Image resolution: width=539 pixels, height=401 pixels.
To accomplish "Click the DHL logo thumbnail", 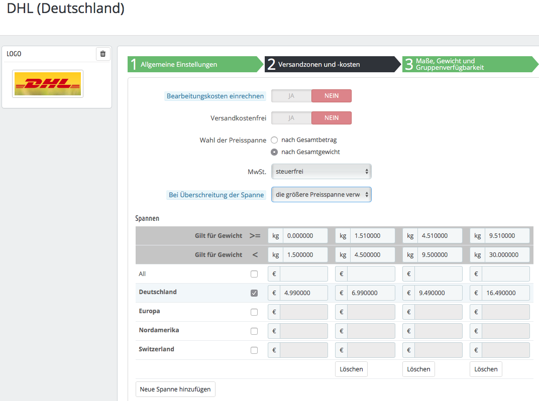I will (x=48, y=84).
